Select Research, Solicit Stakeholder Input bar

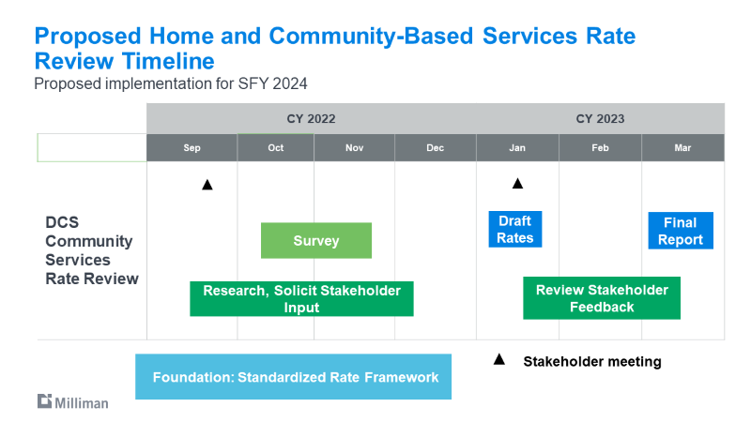point(301,298)
